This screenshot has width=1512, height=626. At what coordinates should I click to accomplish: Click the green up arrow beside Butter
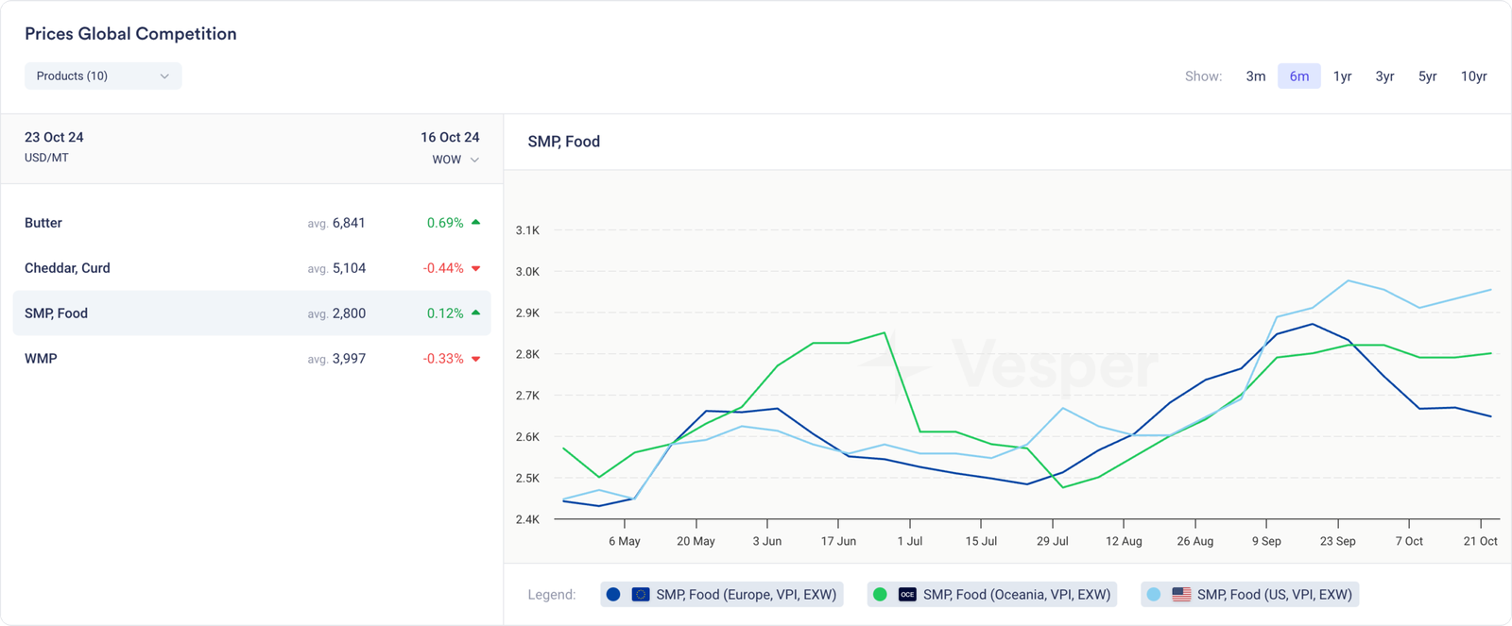point(476,223)
